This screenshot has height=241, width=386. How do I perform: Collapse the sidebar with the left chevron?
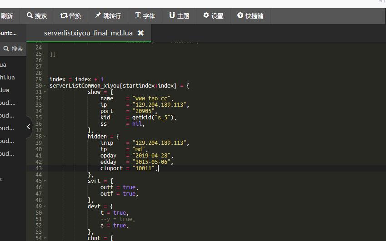pos(28,127)
